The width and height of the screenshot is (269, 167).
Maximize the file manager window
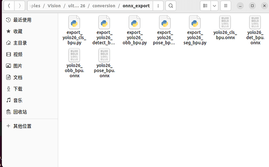pyautogui.click(x=252, y=6)
